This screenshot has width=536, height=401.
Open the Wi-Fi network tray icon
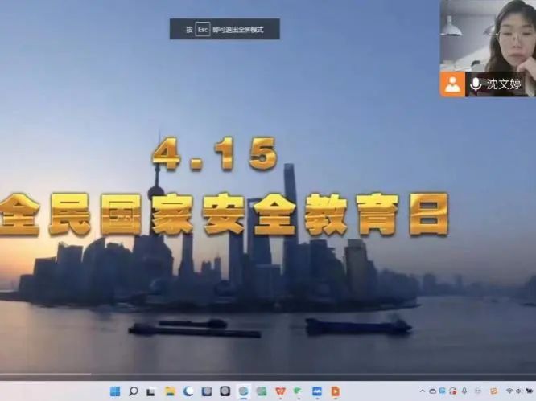point(509,391)
